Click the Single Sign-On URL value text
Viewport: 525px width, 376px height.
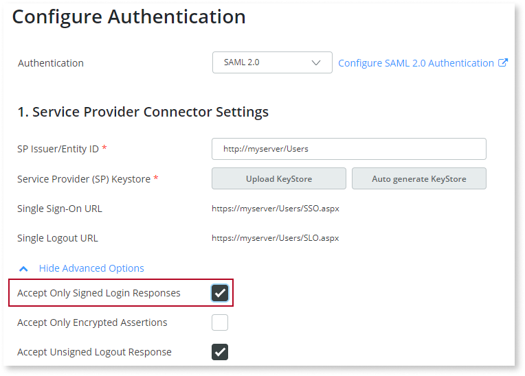[x=275, y=209]
